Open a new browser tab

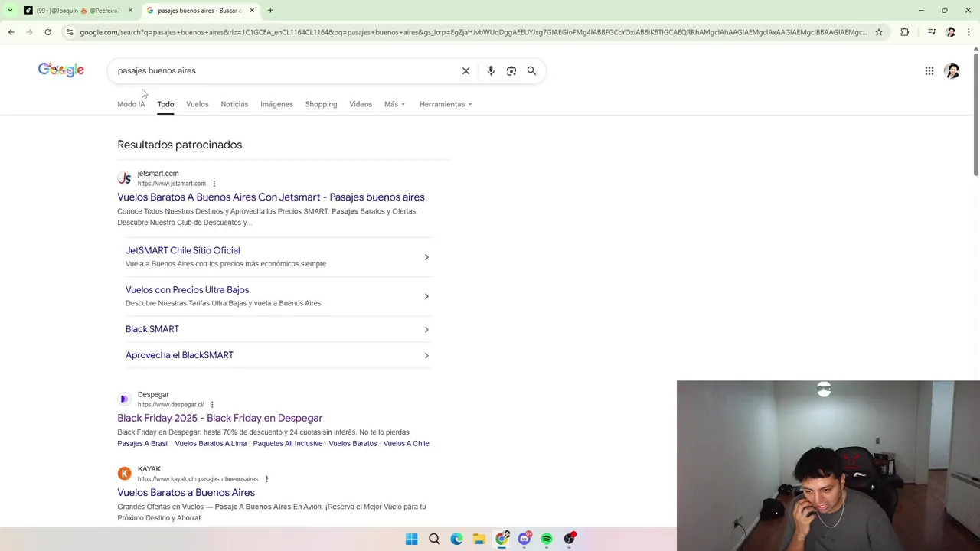[x=270, y=11]
